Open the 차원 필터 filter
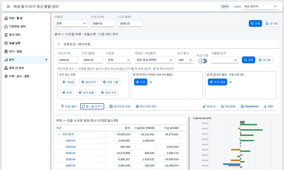The width and height of the screenshot is (284, 170). (x=69, y=107)
